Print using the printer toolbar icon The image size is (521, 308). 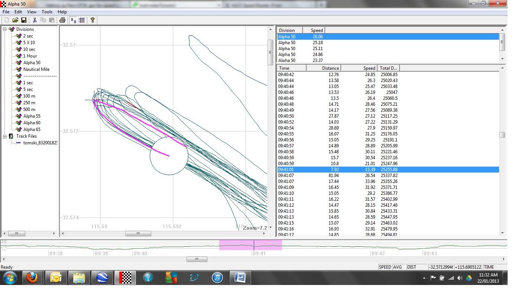click(62, 20)
